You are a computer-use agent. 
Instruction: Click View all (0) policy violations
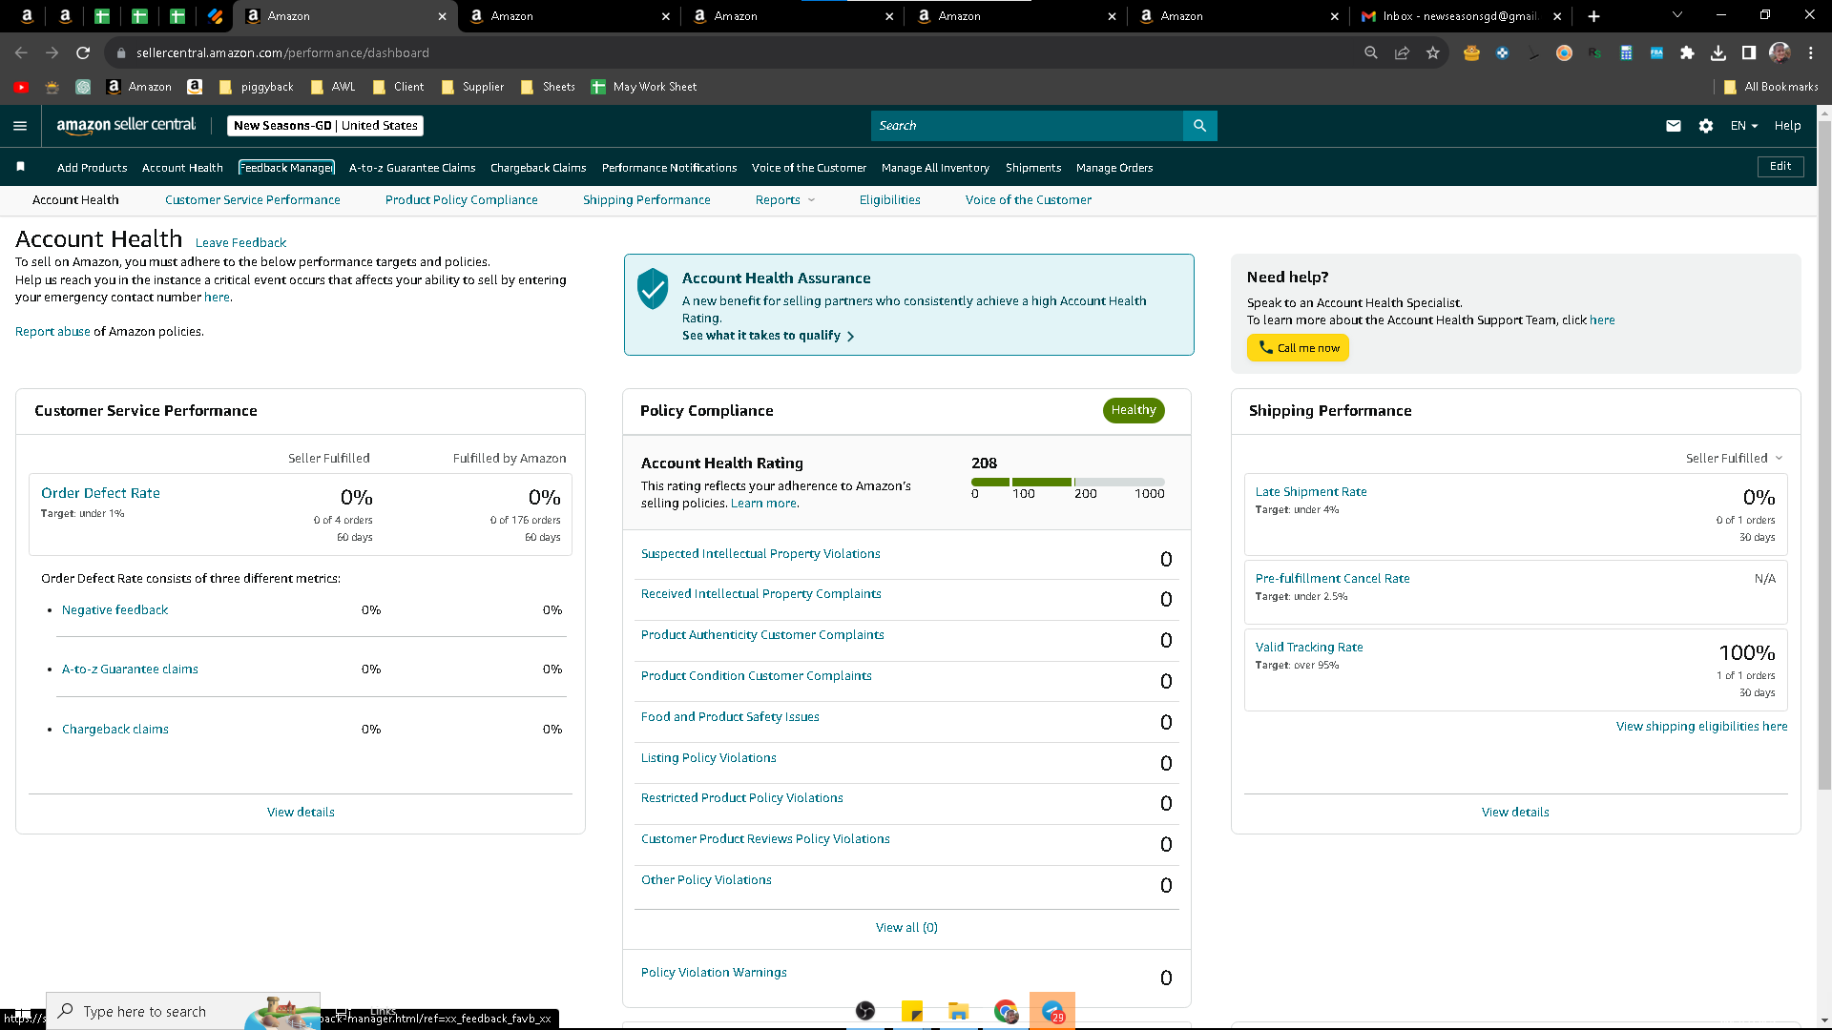coord(906,928)
